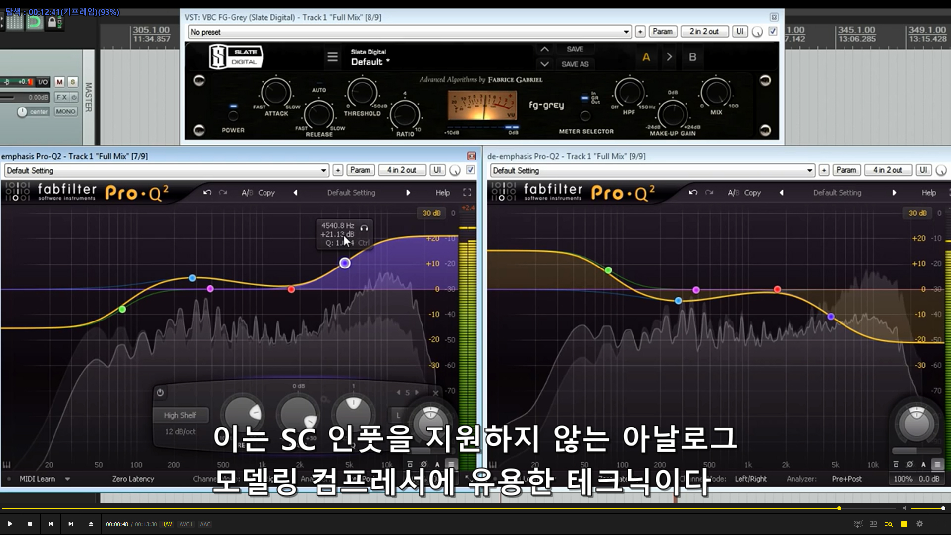Open the High Shelf filter shape dropdown
Viewport: 951px width, 535px height.
180,415
